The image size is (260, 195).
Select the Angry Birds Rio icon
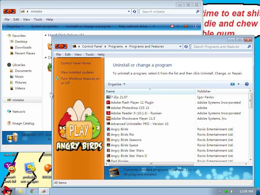click(x=108, y=135)
